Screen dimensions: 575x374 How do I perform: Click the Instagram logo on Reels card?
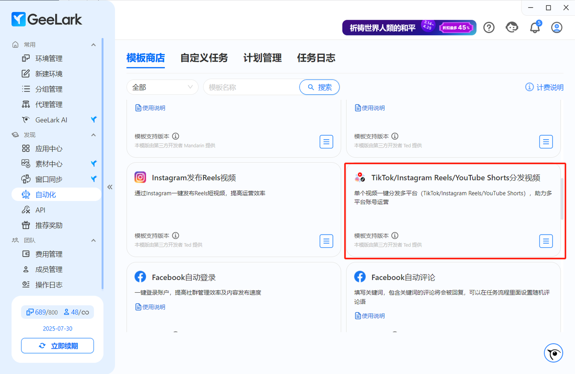point(140,177)
